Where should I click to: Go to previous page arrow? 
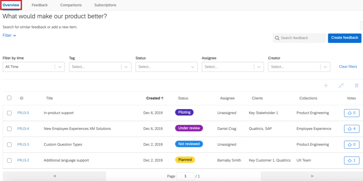[x=54, y=176]
